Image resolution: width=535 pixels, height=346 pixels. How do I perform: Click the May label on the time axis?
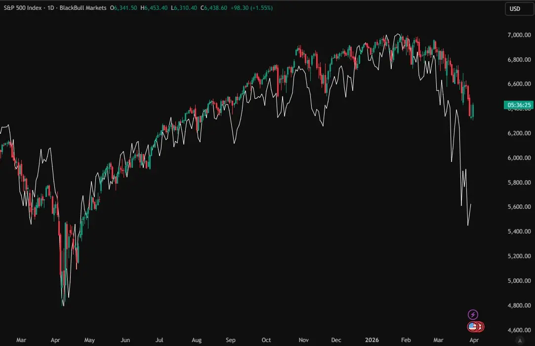point(89,340)
